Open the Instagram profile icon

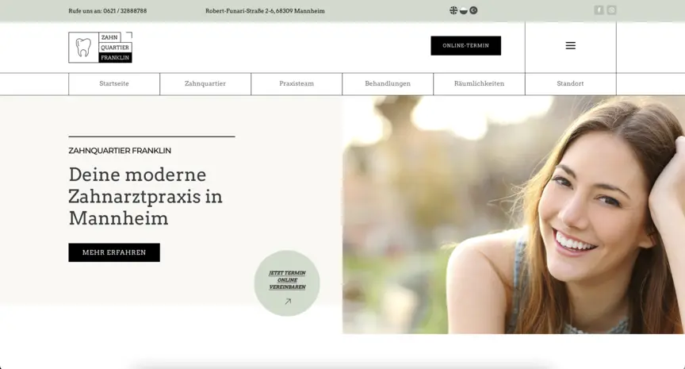(x=611, y=10)
